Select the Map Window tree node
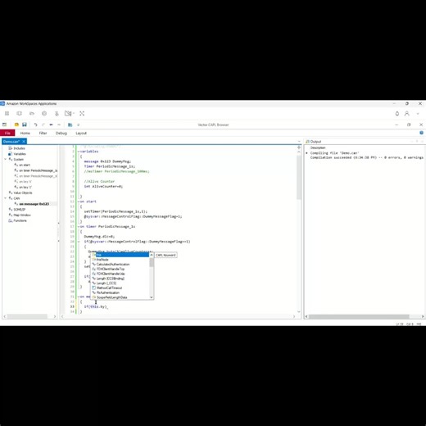Viewport: 426px width, 426px height. click(22, 215)
